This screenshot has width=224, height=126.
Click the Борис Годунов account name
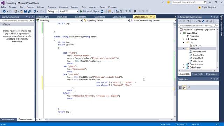click(x=209, y=7)
